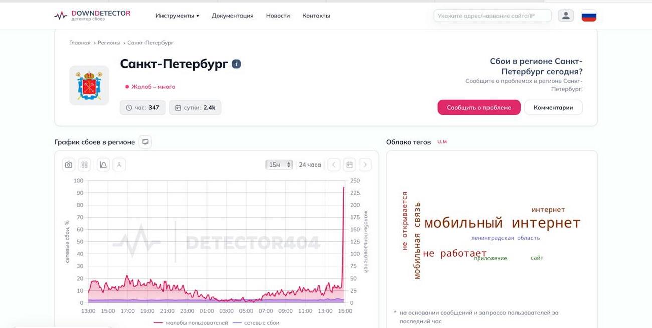Go to next time period arrow
Screen dimensions: 652x328
pos(365,165)
